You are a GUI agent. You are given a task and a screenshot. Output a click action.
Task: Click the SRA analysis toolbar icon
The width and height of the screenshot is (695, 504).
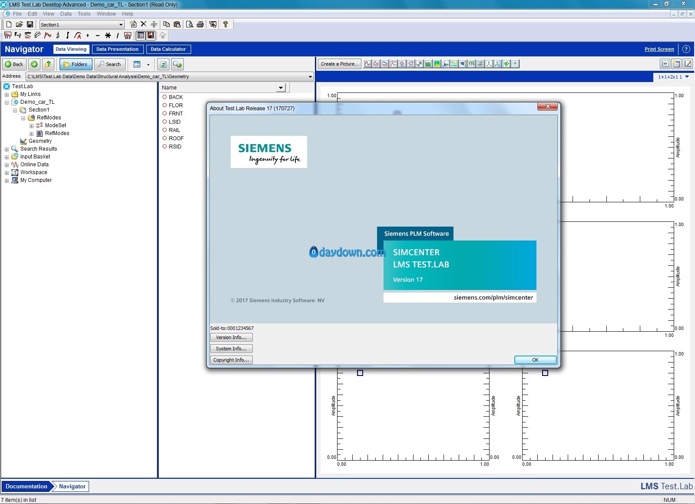[128, 35]
